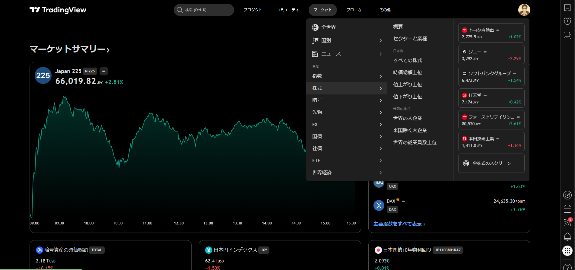Click the Honda company logo
This screenshot has height=270, width=575.
(x=465, y=139)
